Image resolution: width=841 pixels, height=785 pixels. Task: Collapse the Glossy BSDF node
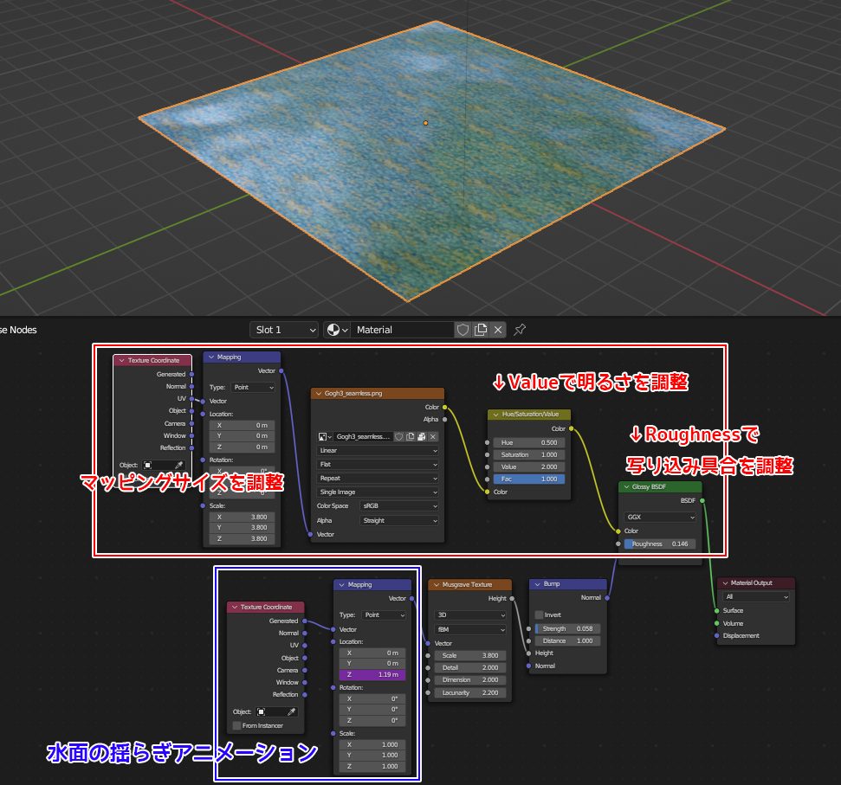625,487
